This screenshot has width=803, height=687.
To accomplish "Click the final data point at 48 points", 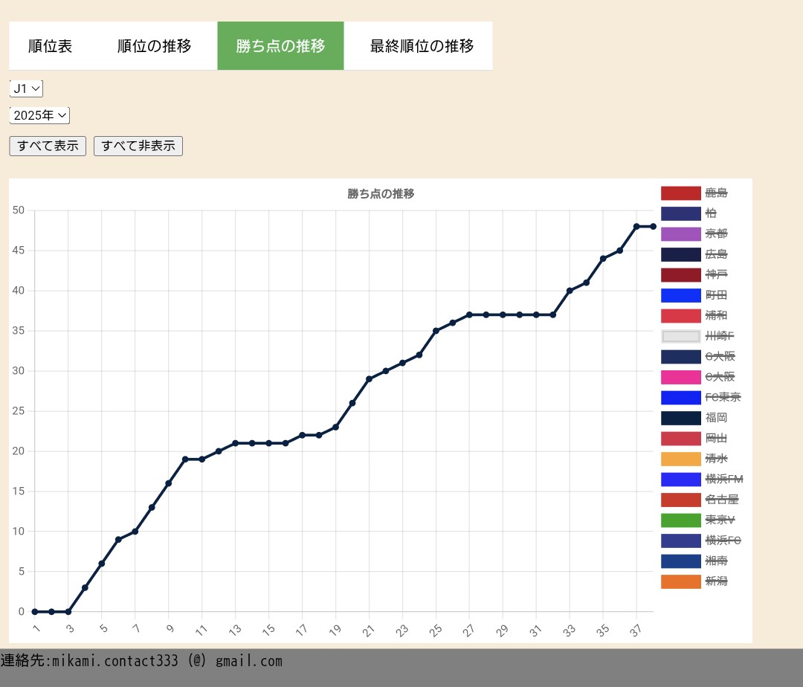I will pyautogui.click(x=653, y=227).
